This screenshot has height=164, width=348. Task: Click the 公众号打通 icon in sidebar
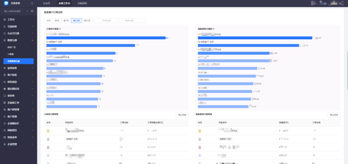tap(5, 33)
